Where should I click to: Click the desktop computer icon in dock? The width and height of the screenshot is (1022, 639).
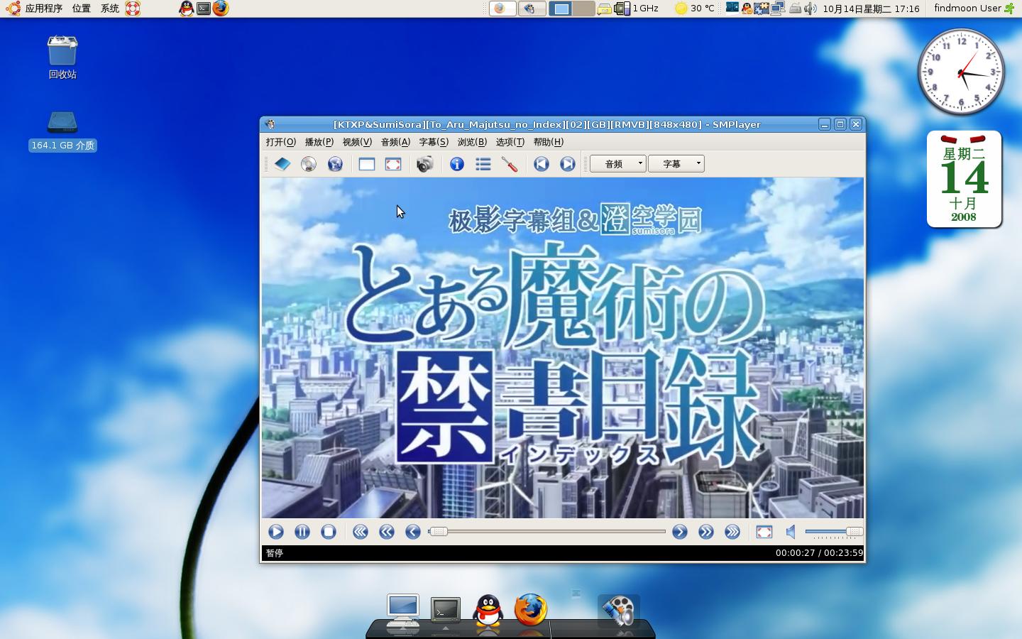402,611
